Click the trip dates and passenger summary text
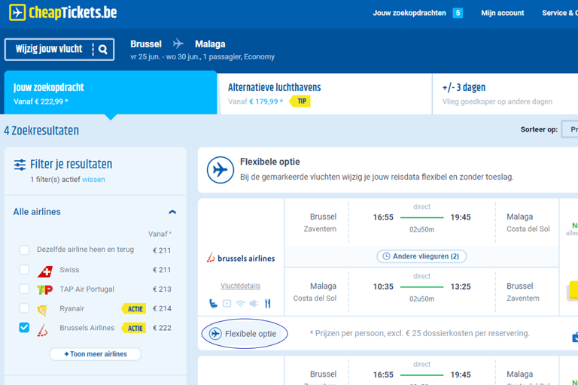 202,56
